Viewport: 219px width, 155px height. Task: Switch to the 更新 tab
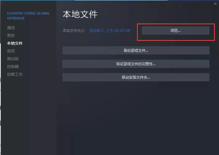click(11, 36)
